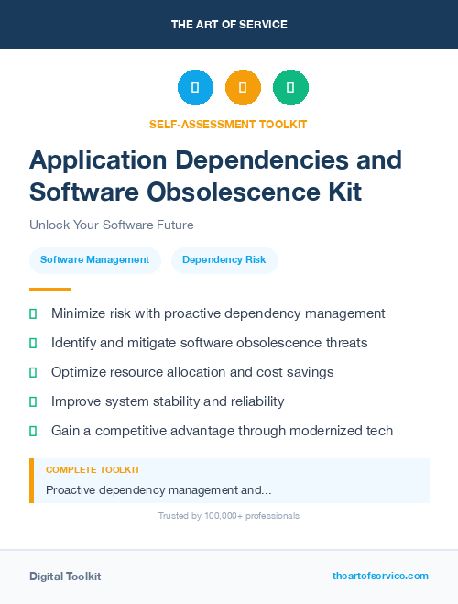Click the orange circle icon

point(243,87)
